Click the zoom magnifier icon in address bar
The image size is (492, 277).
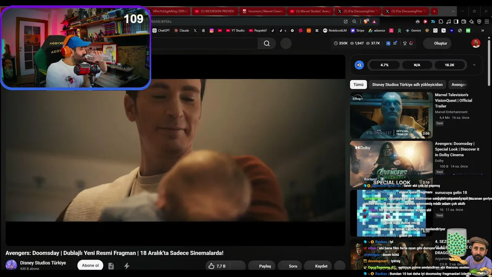pyautogui.click(x=354, y=22)
